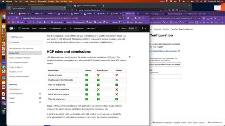Viewport: 225px width, 126px height.
Task: Open the Install navigation item
Action: pyautogui.click(x=34, y=28)
